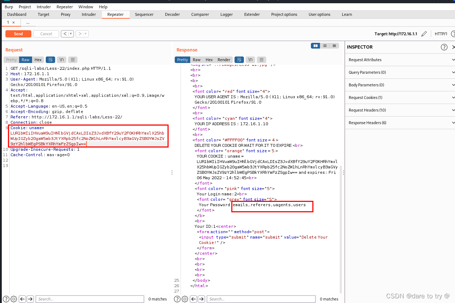
Task: Choose side-by-side layout icon
Action: pos(316,46)
